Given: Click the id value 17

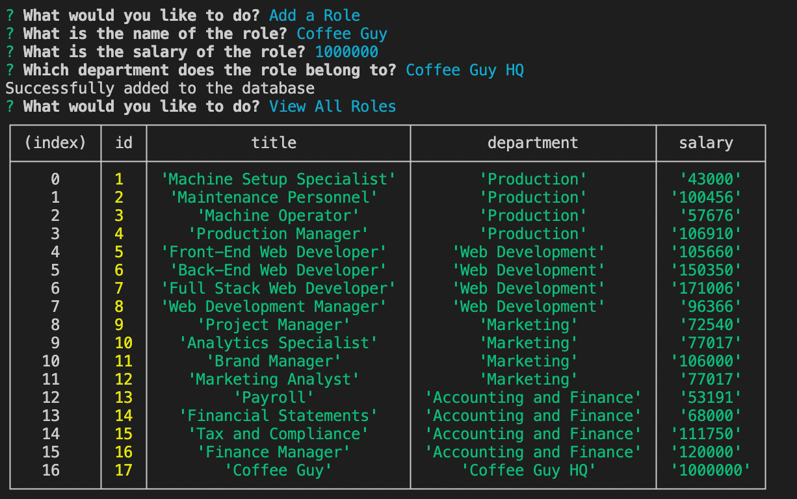Looking at the screenshot, I should (x=124, y=470).
